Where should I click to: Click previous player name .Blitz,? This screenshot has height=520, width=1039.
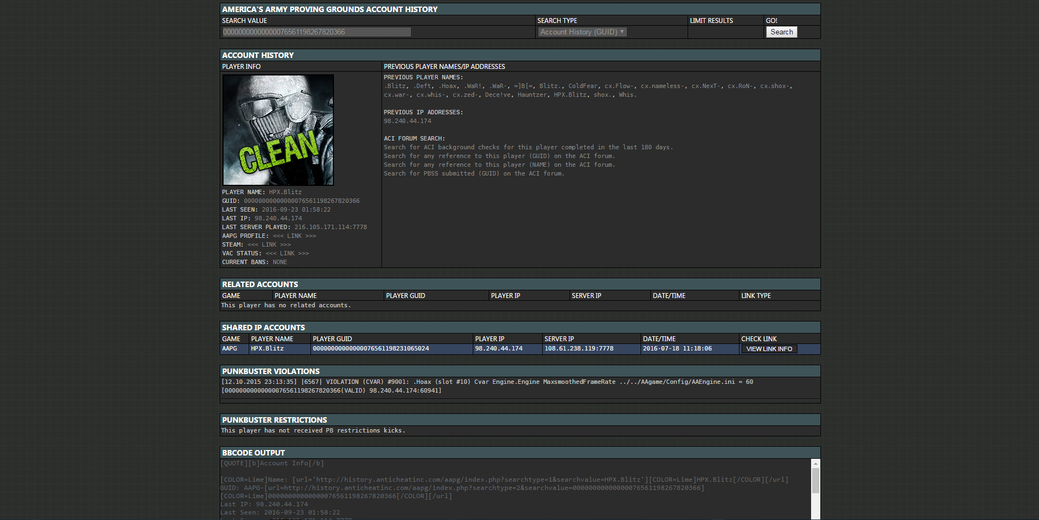click(x=396, y=86)
